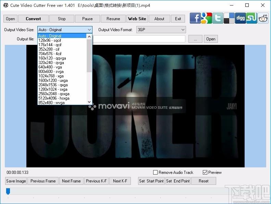Click the film reel app icon in title bar
Viewport: 271px width, 204px height.
(6, 5)
